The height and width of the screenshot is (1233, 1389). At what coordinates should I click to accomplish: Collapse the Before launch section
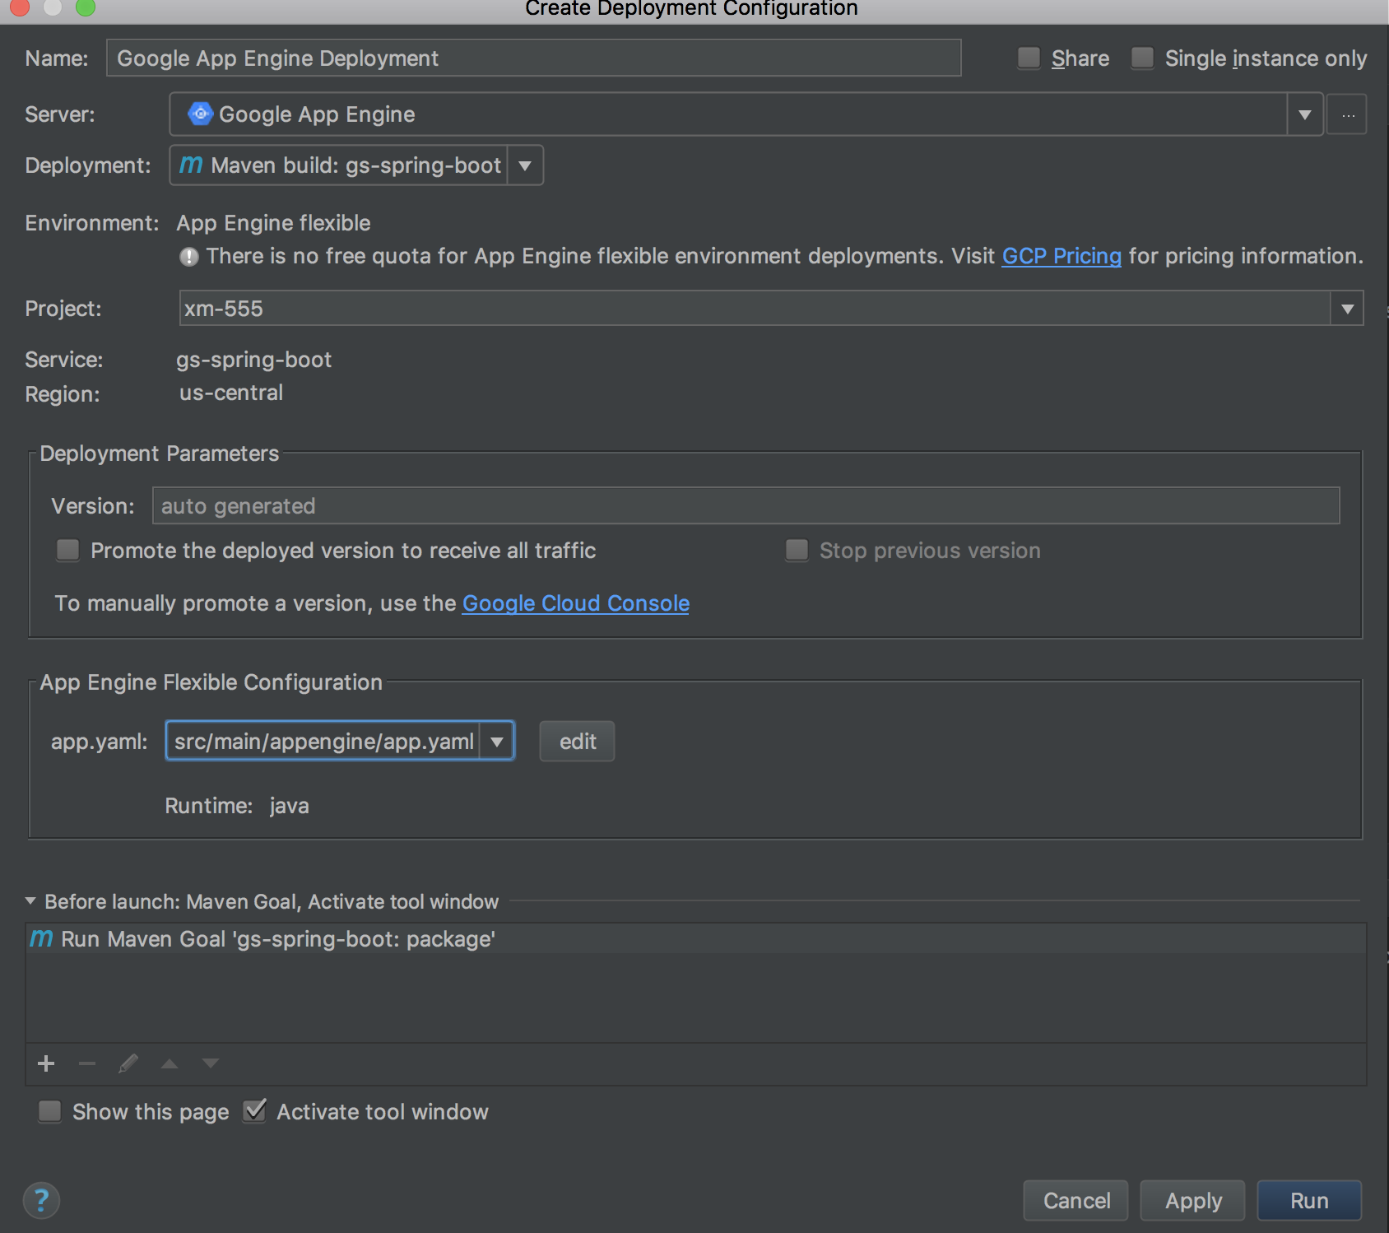[30, 900]
